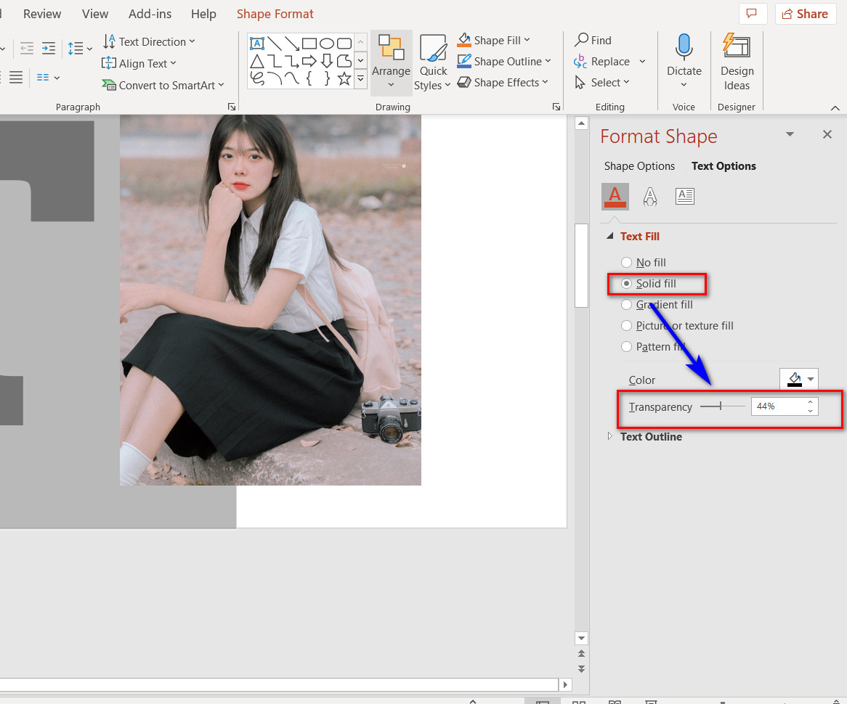The height and width of the screenshot is (704, 847).
Task: Open Design Ideas pane
Action: click(x=737, y=61)
